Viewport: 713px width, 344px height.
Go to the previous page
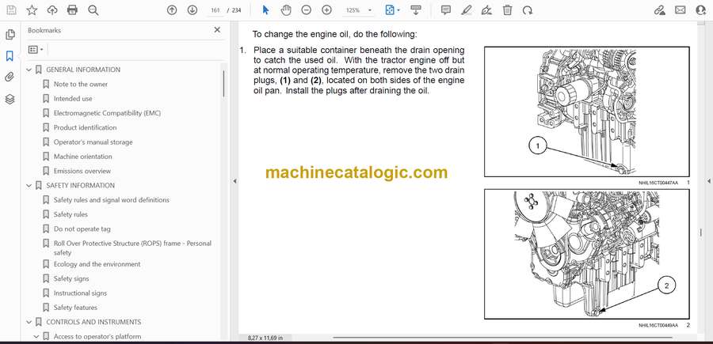click(x=172, y=10)
